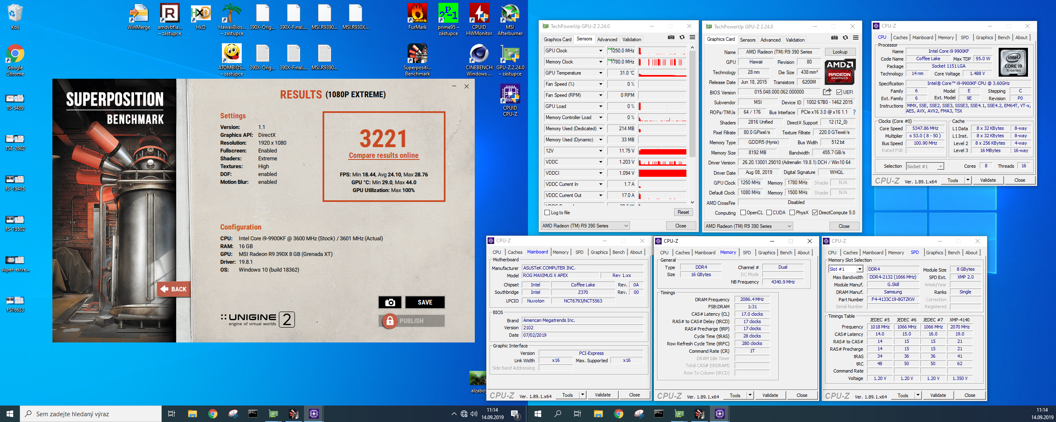Launch the HxD hex editor icon
The height and width of the screenshot is (422, 1056).
pos(200,17)
